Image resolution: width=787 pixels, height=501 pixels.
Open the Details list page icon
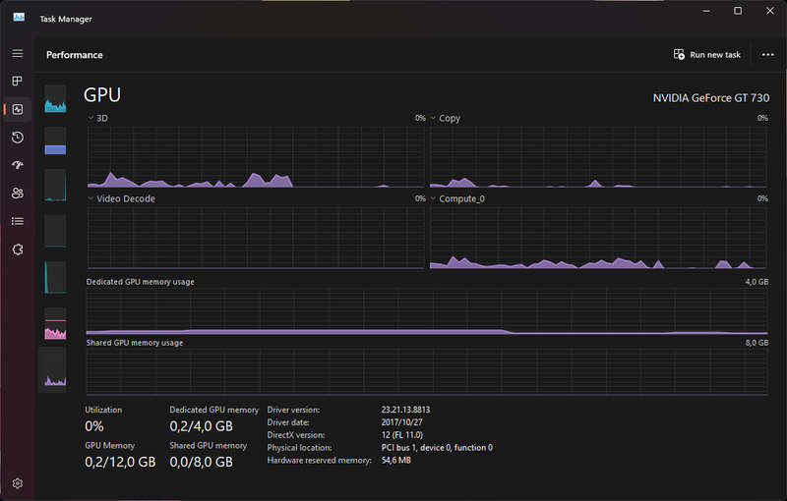tap(18, 221)
